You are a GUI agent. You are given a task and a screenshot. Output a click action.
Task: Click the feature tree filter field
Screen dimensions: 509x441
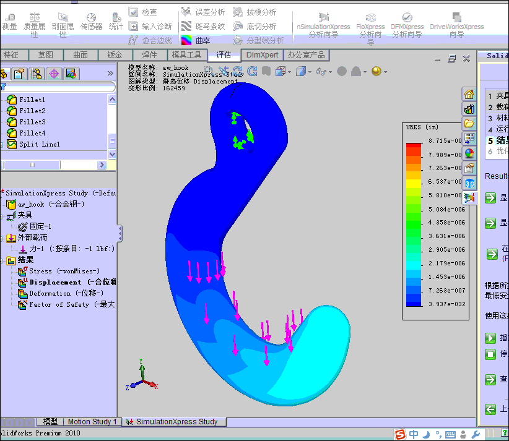point(58,87)
